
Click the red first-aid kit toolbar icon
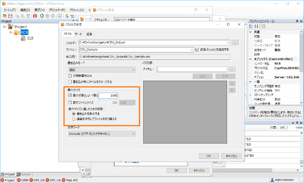pos(35,16)
